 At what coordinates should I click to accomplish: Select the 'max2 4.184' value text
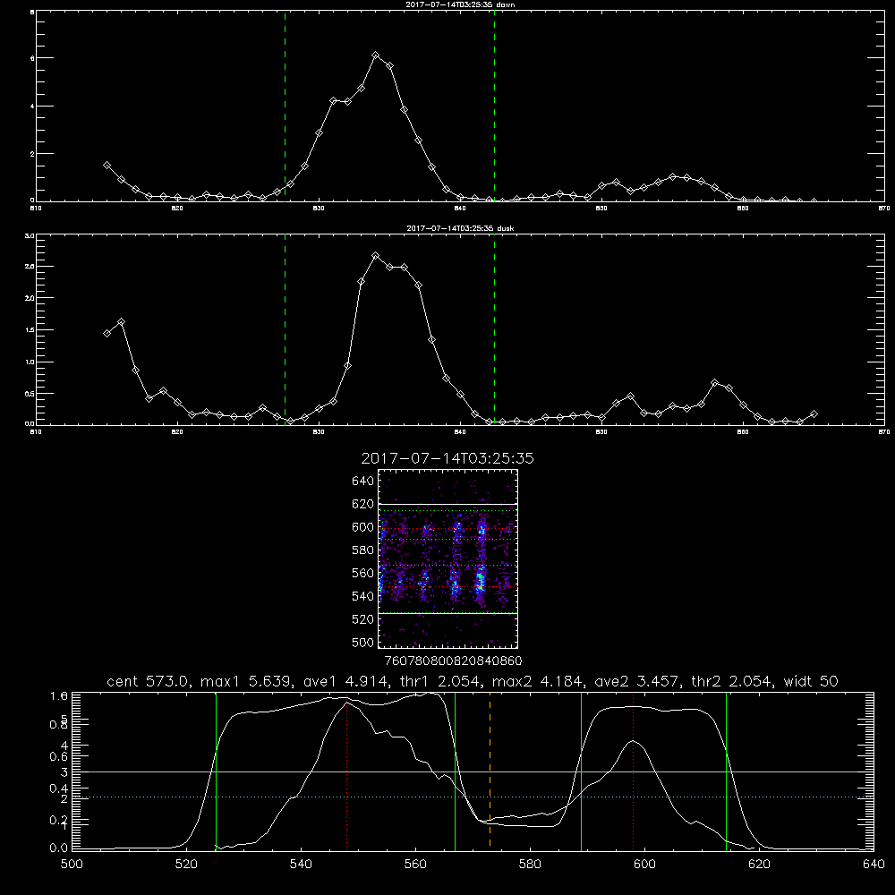(x=537, y=681)
